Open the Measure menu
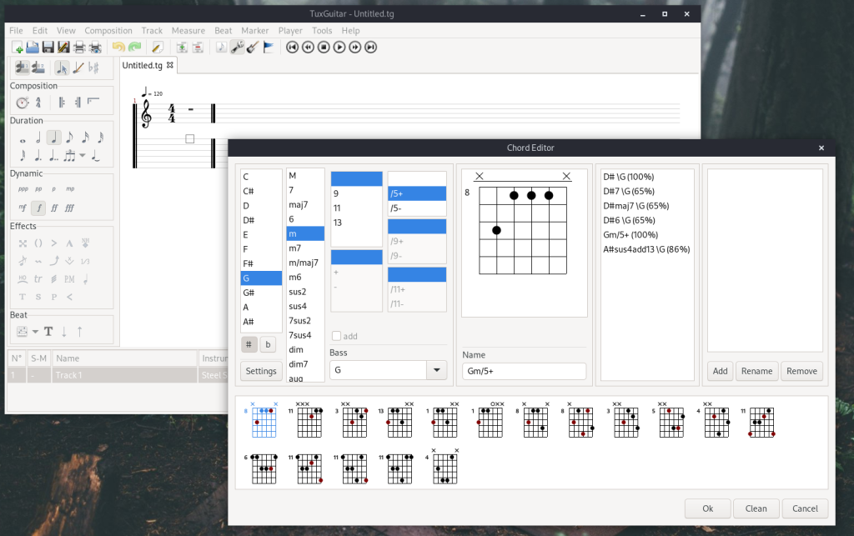This screenshot has height=536, width=854. point(188,31)
